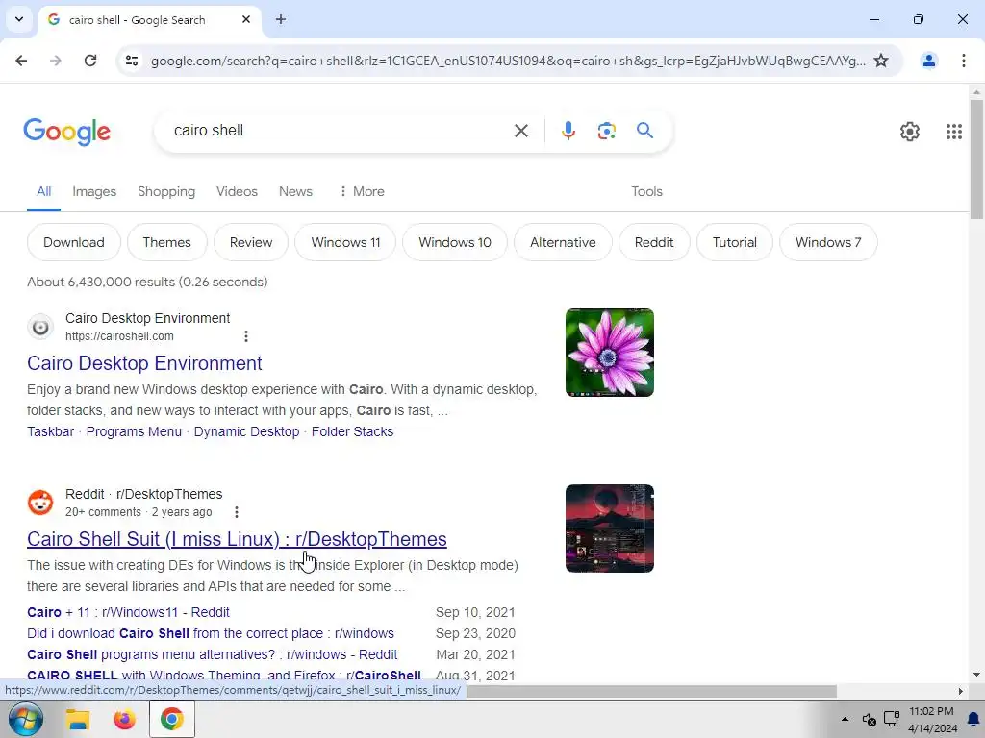Screen dimensions: 985x738
Task: Open a new browser tab
Action: 281,19
